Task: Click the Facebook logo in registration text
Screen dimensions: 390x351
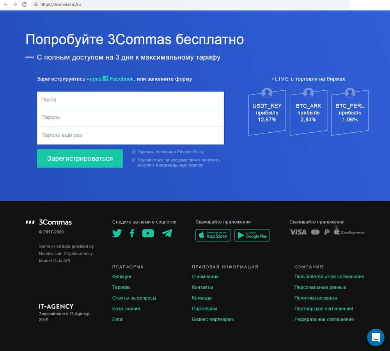Action: pos(105,79)
